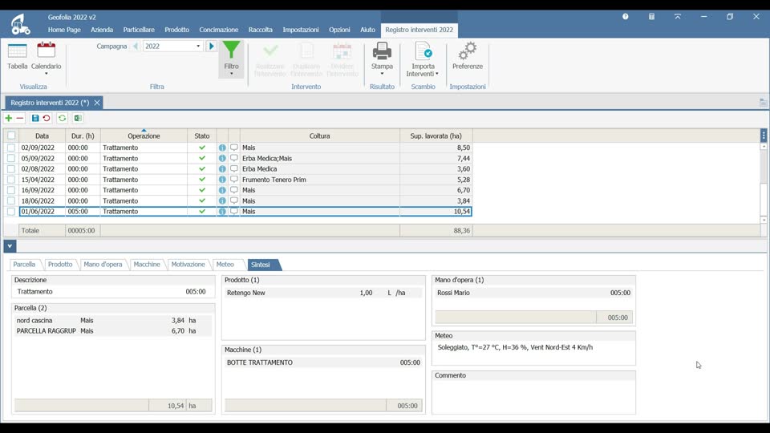This screenshot has width=770, height=433.
Task: Click the panel icon at tab bar right
Action: 763,103
